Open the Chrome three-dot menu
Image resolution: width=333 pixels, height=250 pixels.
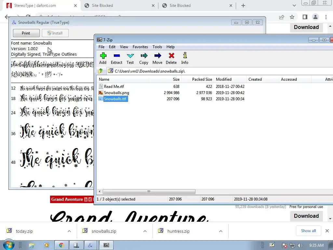(x=326, y=17)
